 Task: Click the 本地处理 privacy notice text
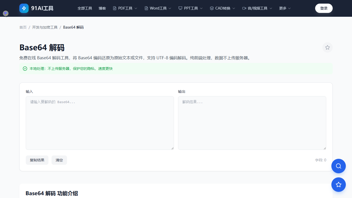(71, 69)
